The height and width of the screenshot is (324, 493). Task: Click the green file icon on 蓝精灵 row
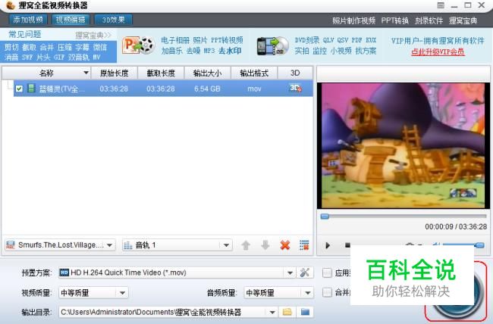[x=31, y=89]
